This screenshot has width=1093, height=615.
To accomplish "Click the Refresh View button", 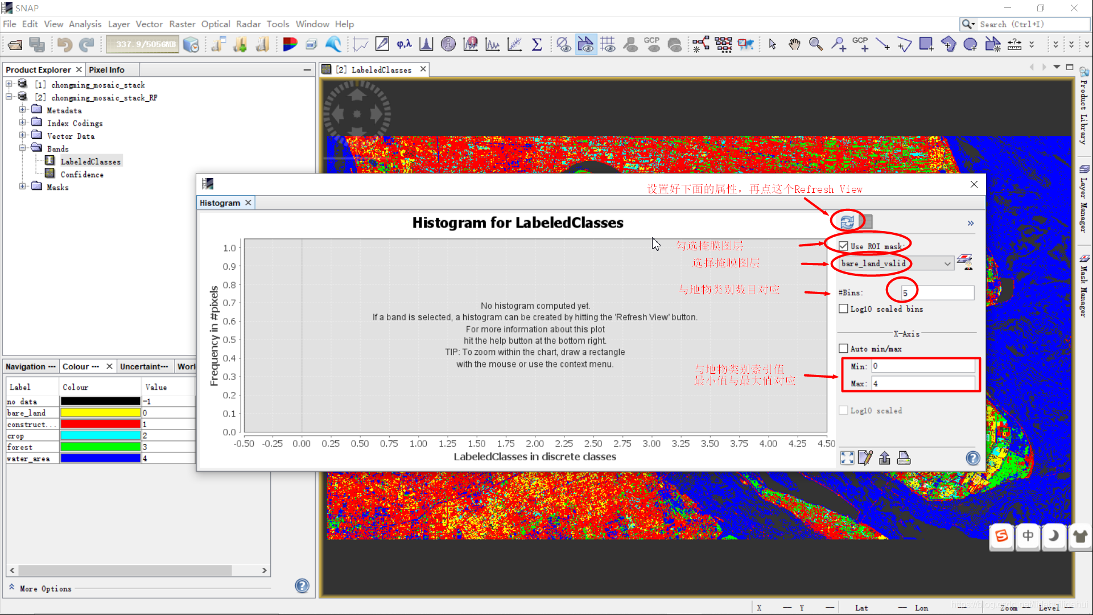I will click(x=847, y=221).
